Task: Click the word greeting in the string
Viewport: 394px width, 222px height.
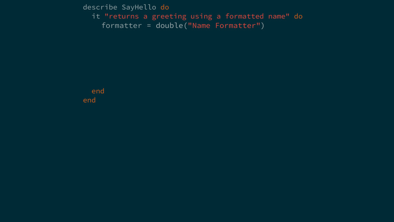Action: (x=169, y=16)
